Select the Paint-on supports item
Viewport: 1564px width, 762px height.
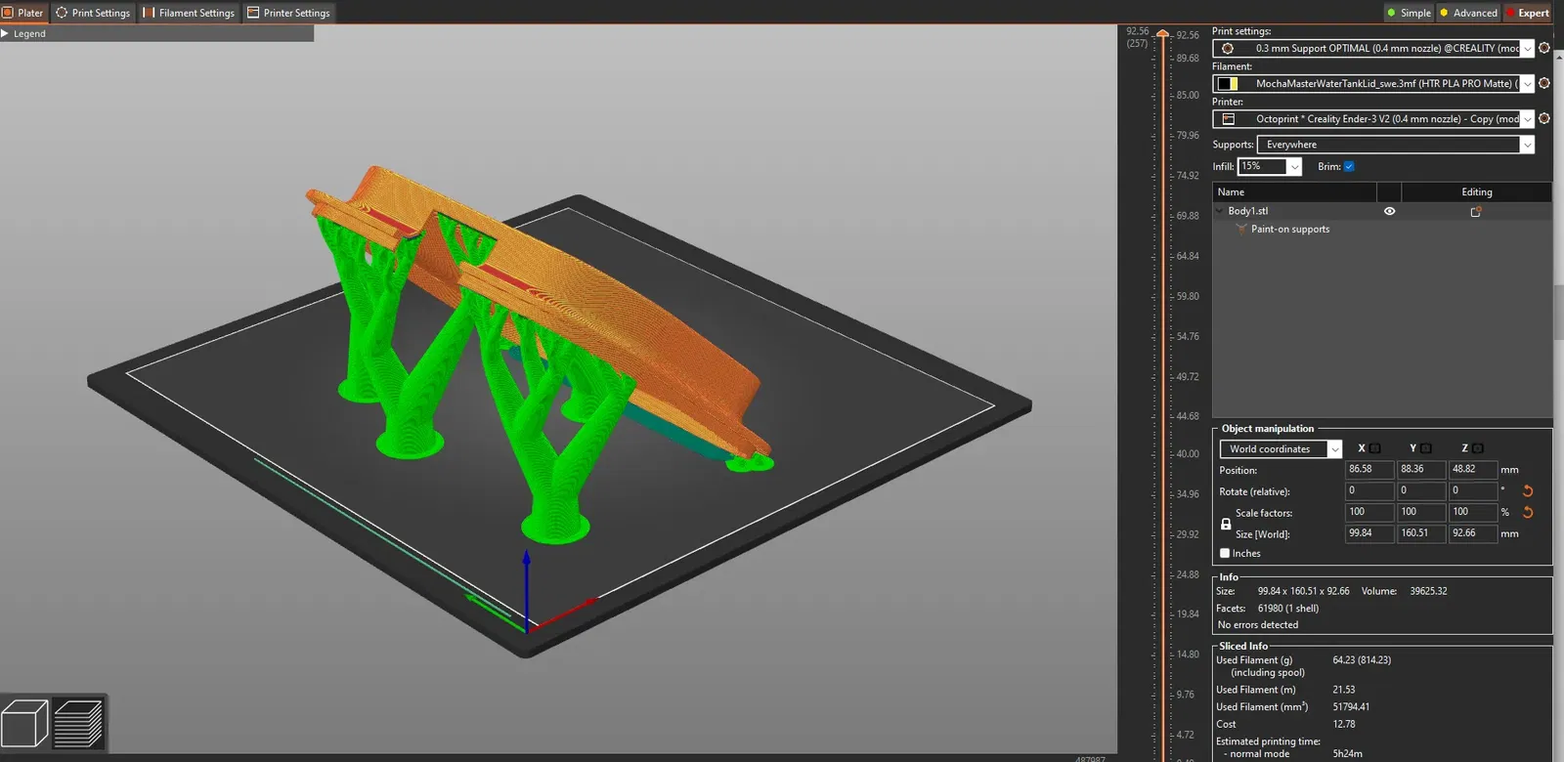(x=1290, y=230)
